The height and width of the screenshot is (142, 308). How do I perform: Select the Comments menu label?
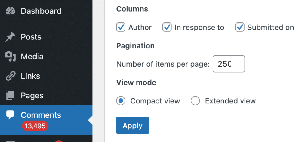point(41,115)
